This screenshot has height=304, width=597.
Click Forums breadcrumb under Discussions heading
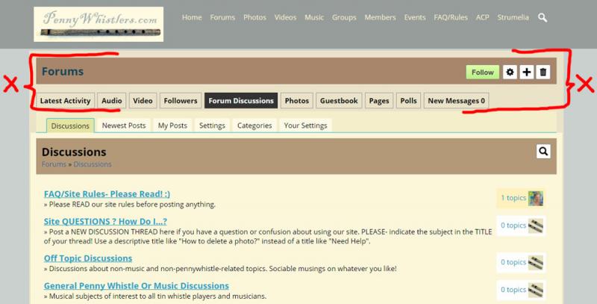(x=54, y=164)
